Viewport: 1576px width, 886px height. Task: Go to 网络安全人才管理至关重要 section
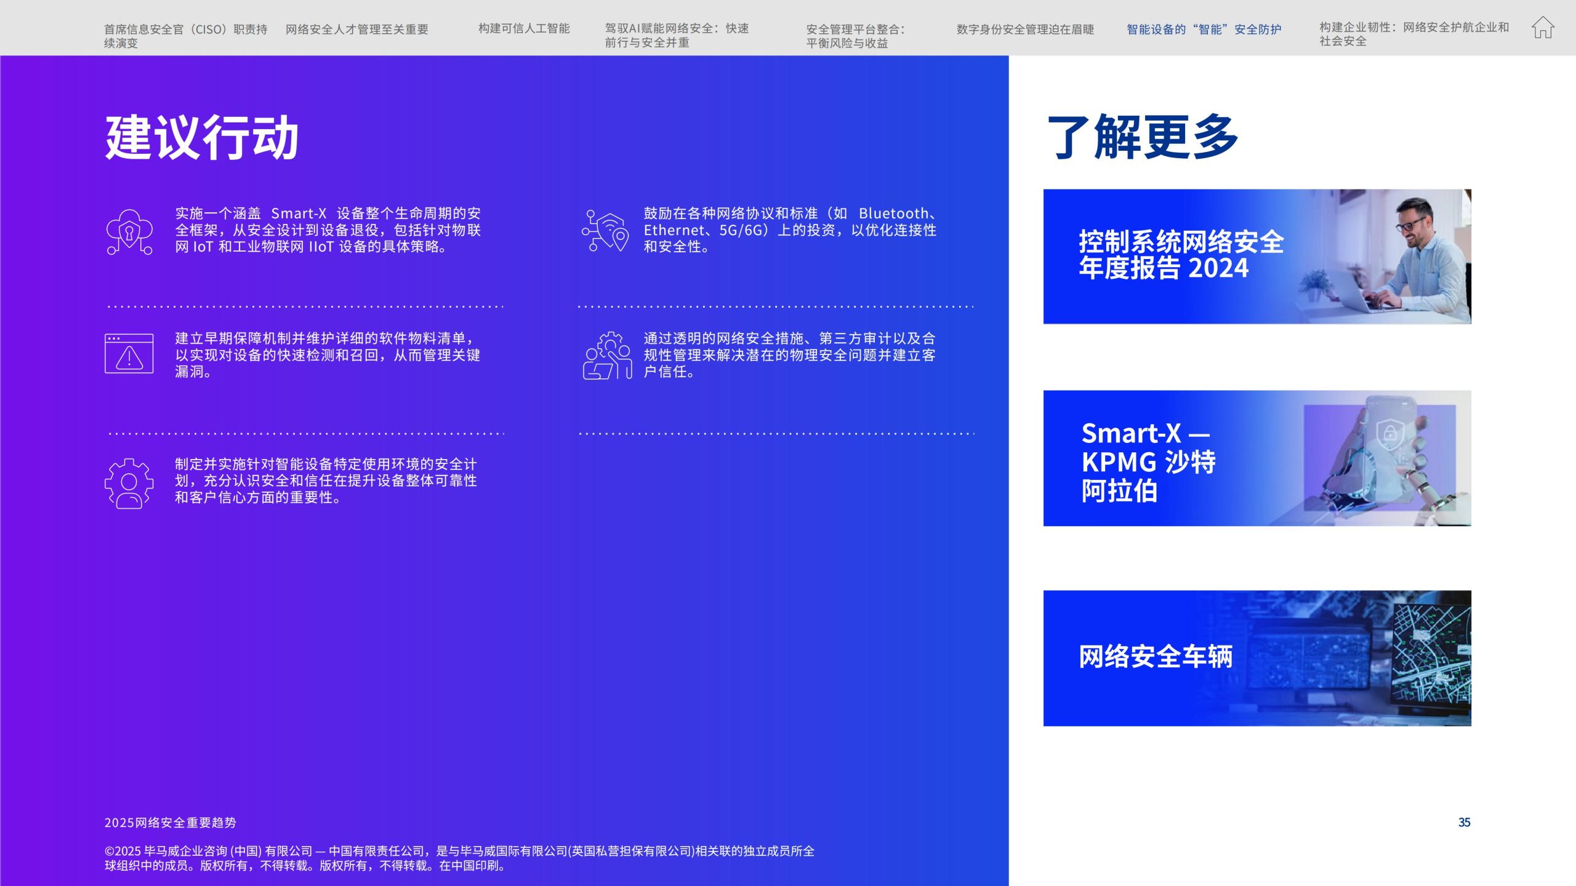tap(356, 29)
